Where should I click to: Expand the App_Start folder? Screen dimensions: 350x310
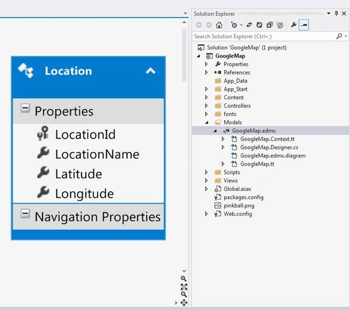click(206, 89)
